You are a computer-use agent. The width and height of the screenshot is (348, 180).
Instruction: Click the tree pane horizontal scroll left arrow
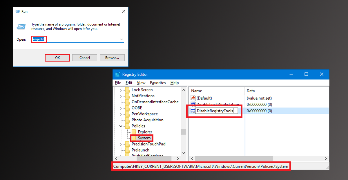[x=116, y=159]
